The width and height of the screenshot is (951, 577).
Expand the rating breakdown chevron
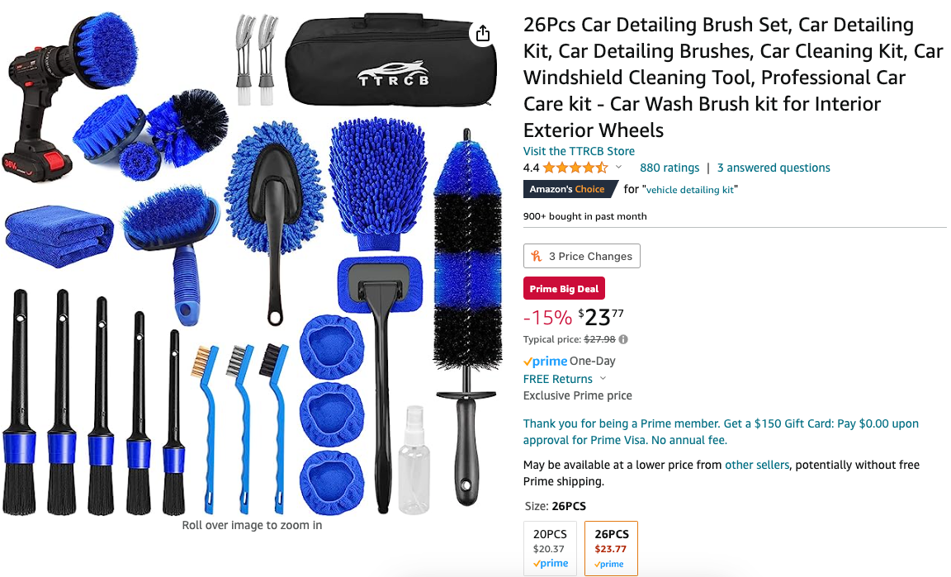pos(618,168)
